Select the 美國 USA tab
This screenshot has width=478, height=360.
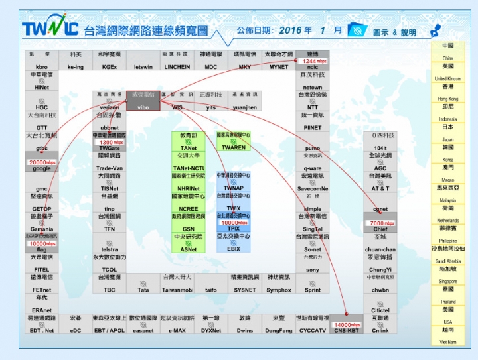(x=448, y=316)
